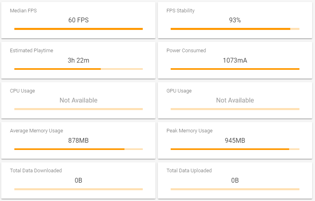The image size is (315, 201).
Task: Click the 3h 22m playtime value
Action: (78, 60)
